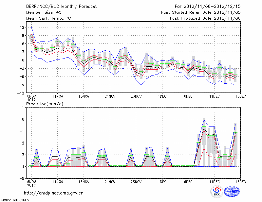Click 1DEC label on precipitation chart axis
The image size is (262, 202).
click(162, 182)
